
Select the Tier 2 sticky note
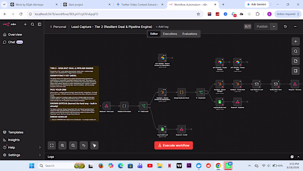coord(74,94)
